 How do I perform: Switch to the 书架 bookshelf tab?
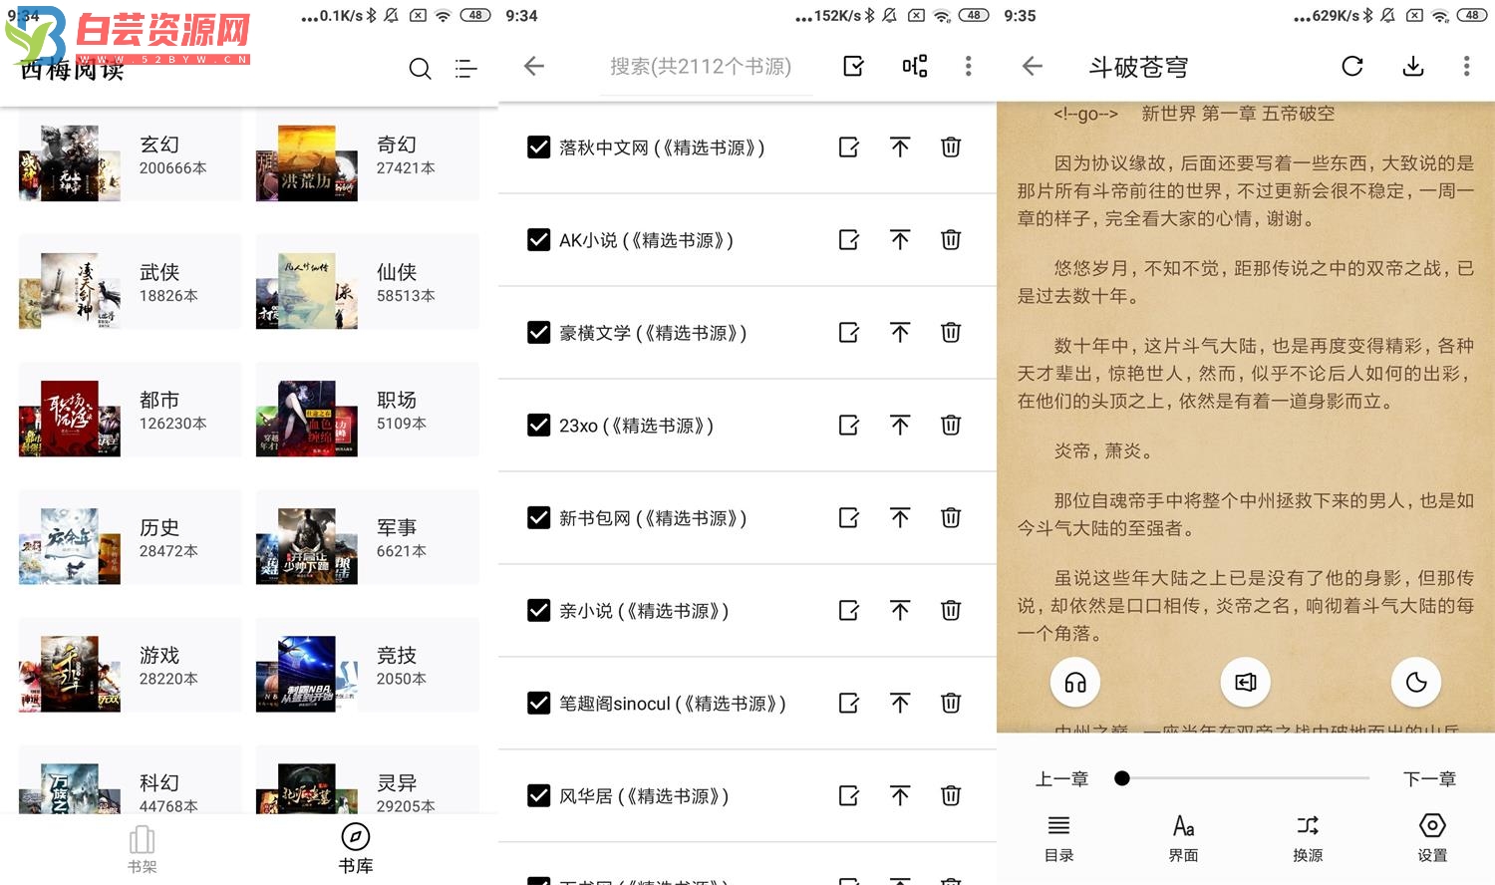click(x=143, y=850)
